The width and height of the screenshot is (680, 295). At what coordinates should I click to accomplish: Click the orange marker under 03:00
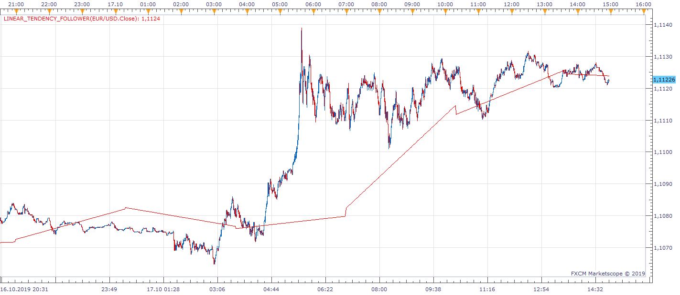tap(214, 11)
